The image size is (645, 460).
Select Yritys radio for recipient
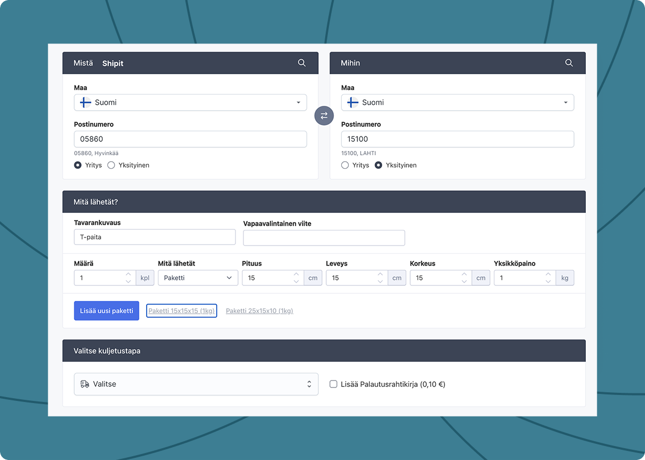(345, 166)
